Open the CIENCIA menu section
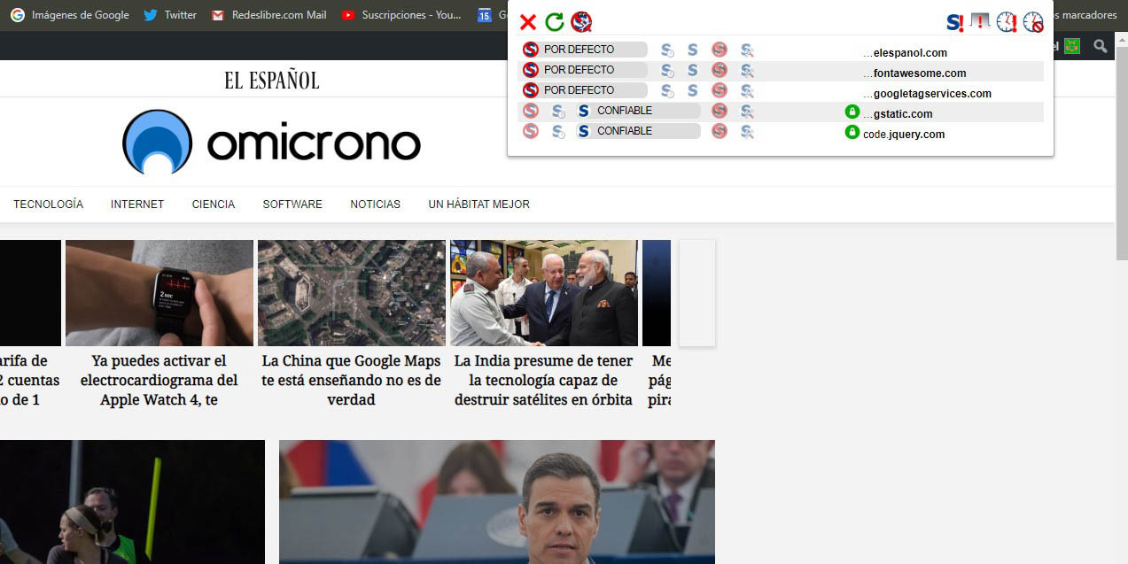Viewport: 1128px width, 564px height. click(214, 205)
